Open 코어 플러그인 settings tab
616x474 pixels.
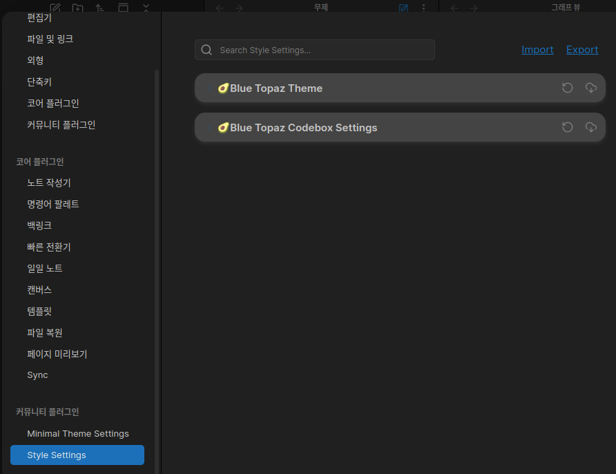[77, 103]
